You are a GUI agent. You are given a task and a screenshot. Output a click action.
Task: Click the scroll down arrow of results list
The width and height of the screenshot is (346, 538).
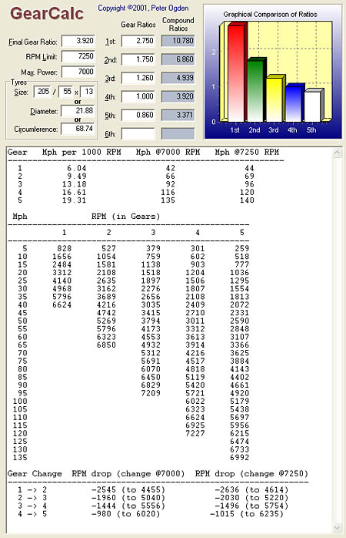(x=337, y=527)
